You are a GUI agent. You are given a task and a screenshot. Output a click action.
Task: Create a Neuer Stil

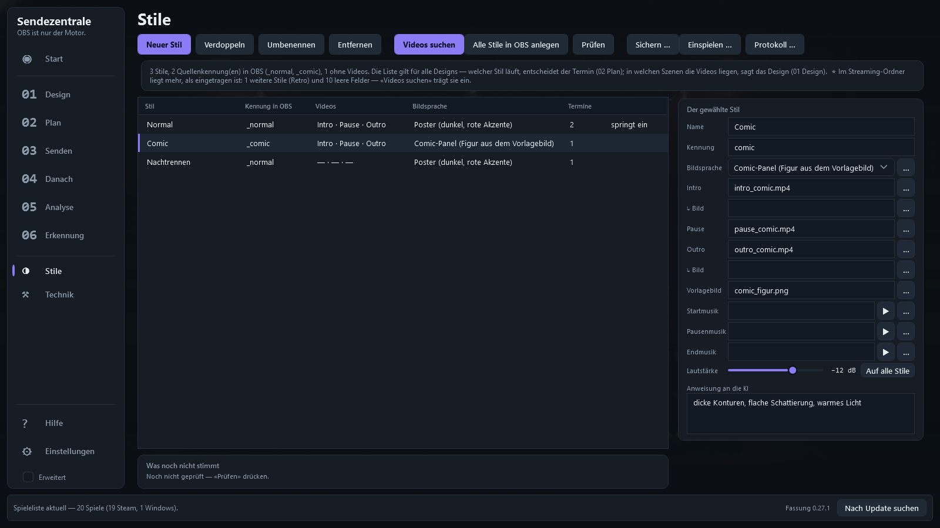164,45
